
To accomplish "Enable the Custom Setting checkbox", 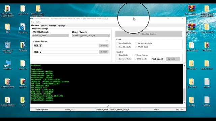I will click(x=107, y=41).
